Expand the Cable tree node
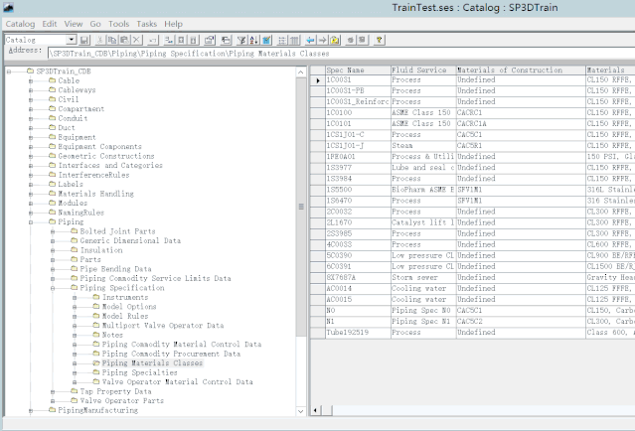The height and width of the screenshot is (431, 635). [31, 81]
